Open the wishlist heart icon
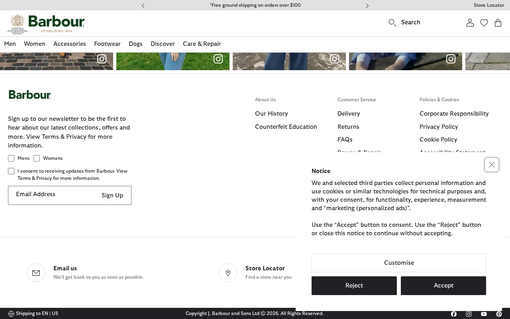Viewport: 510px width, 319px height. 484,23
